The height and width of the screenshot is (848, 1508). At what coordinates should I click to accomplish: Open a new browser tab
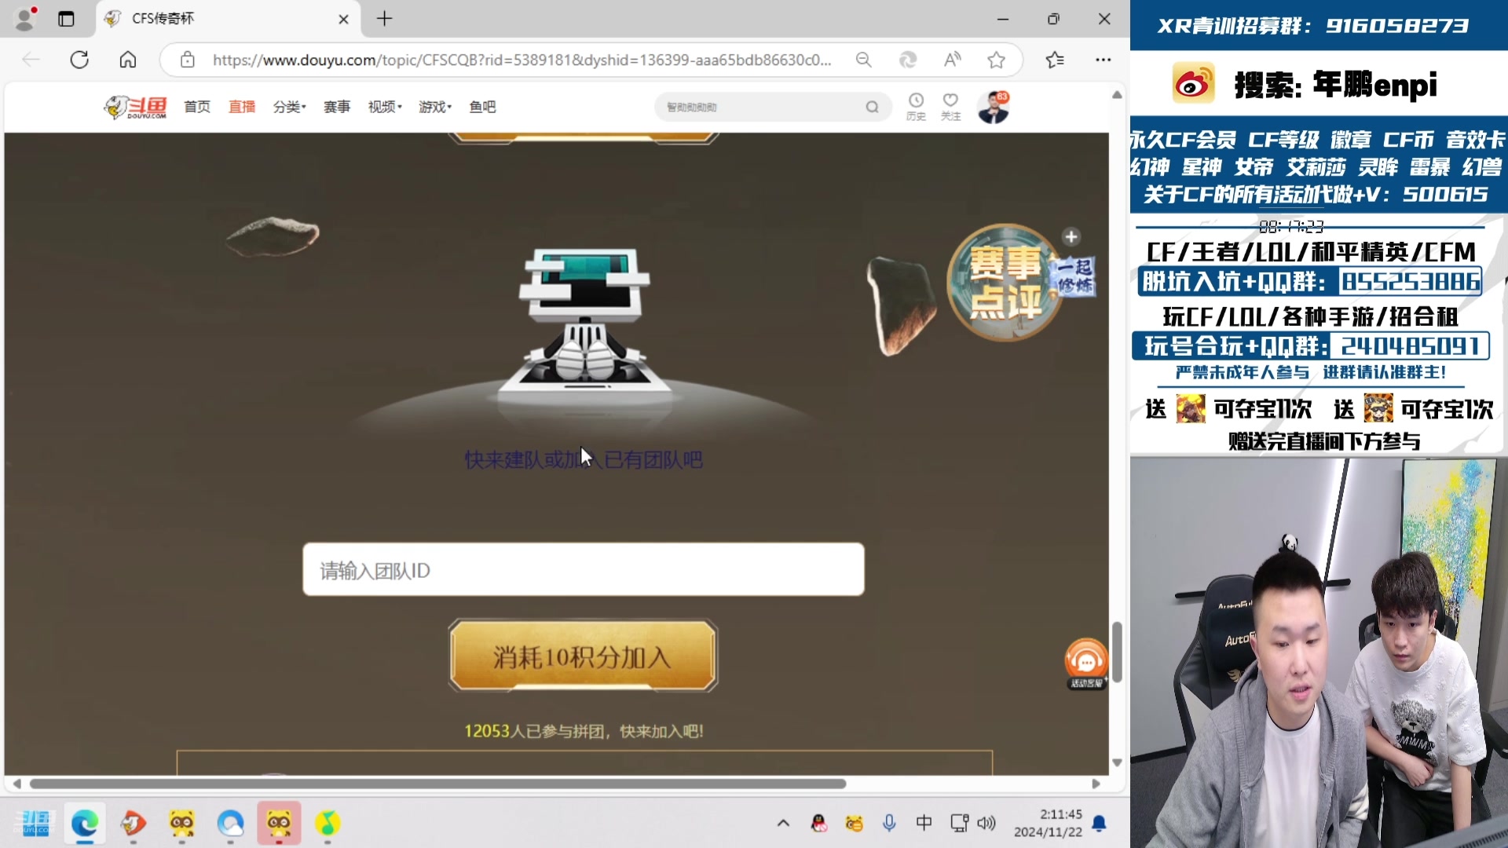click(x=384, y=19)
